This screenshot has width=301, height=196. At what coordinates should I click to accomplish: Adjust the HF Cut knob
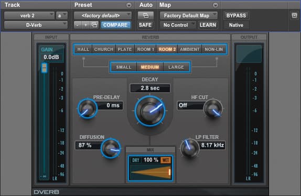pyautogui.click(x=213, y=108)
